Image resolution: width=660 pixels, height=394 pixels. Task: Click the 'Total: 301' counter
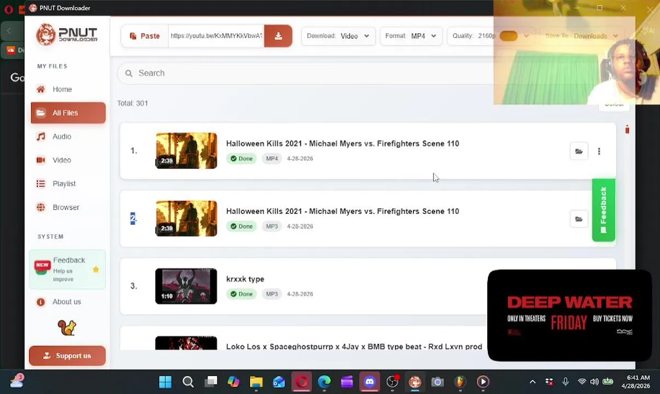[133, 103]
